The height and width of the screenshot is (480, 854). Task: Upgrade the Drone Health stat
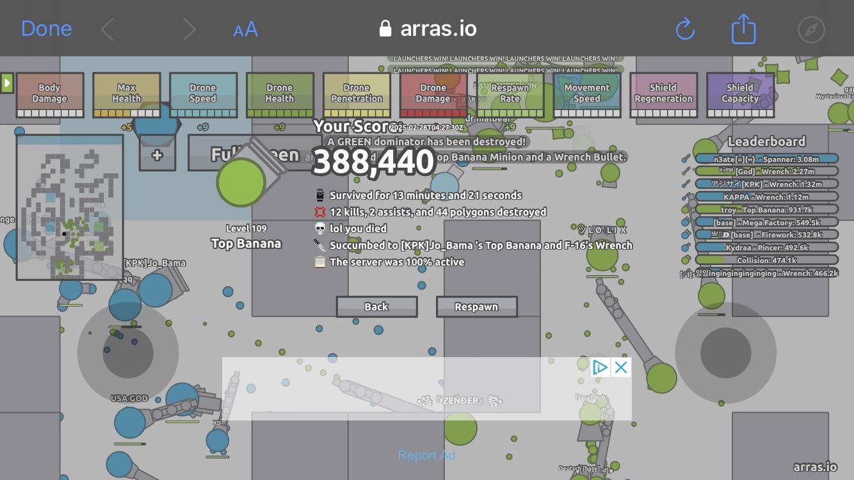[280, 95]
